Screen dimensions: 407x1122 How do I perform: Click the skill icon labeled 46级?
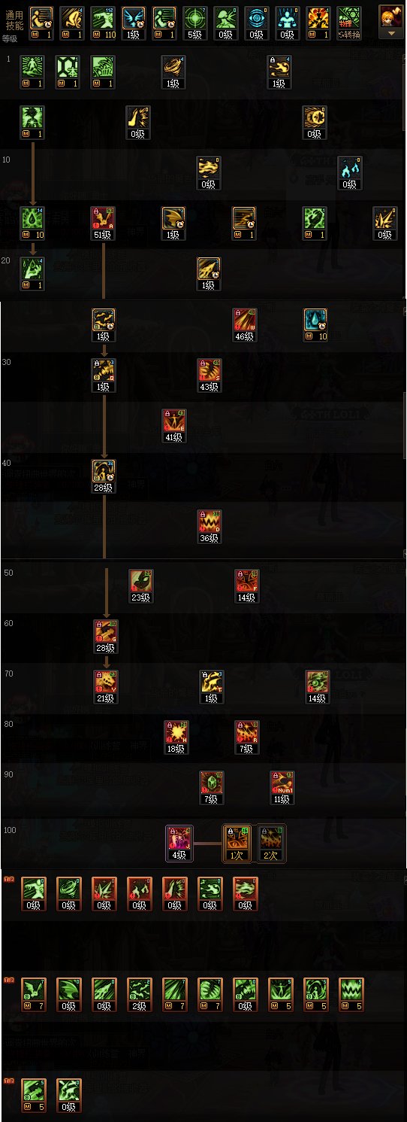tap(245, 324)
